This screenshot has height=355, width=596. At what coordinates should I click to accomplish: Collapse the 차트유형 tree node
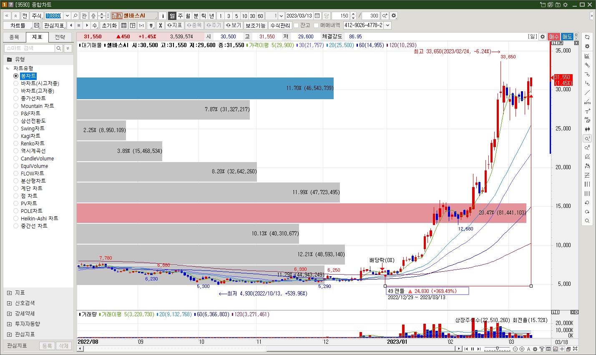pyautogui.click(x=8, y=68)
